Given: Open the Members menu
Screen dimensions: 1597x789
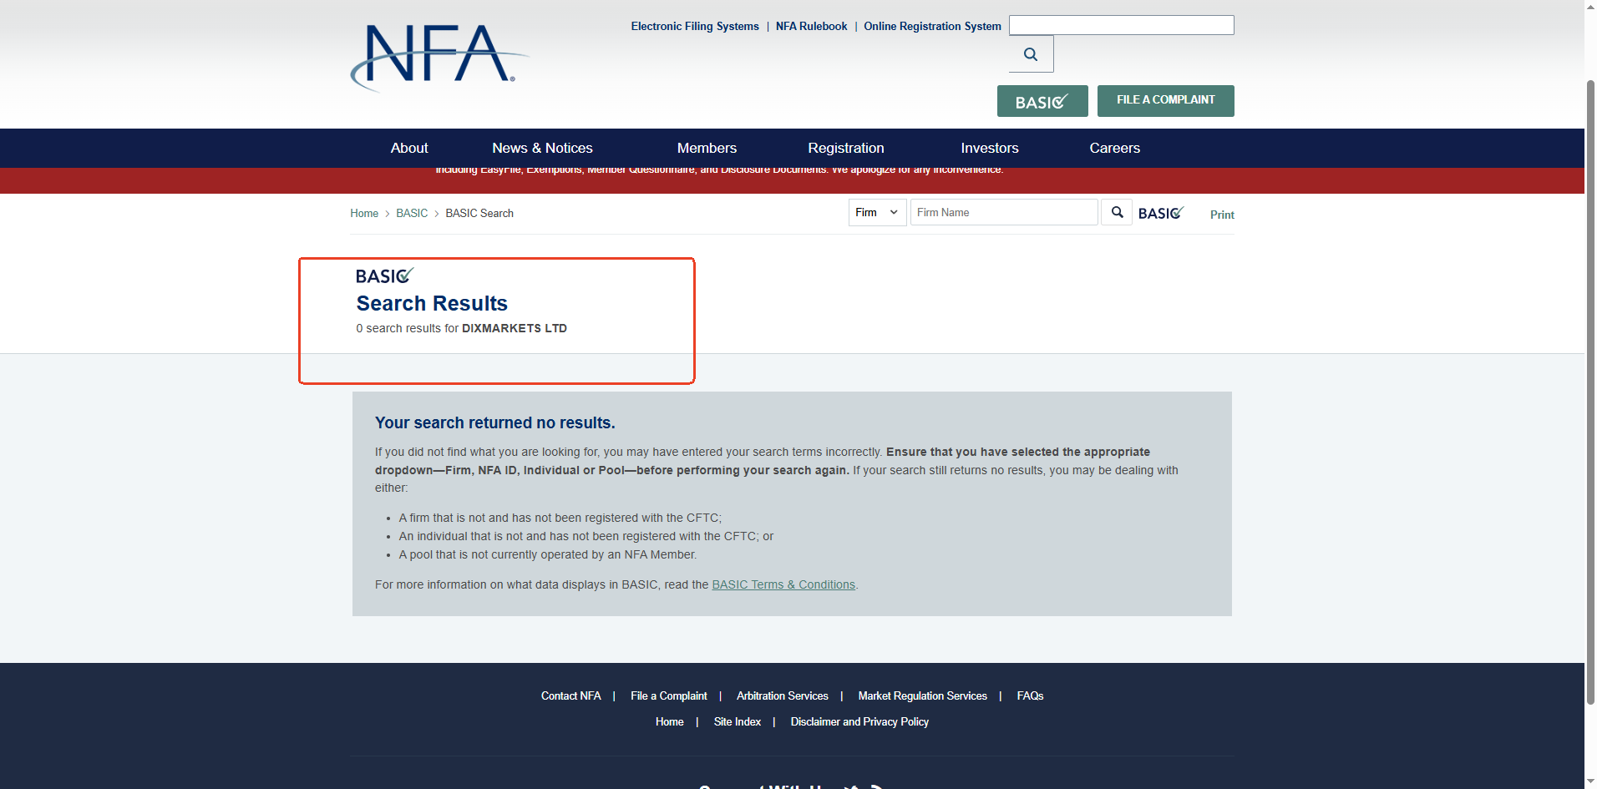Looking at the screenshot, I should pyautogui.click(x=707, y=148).
